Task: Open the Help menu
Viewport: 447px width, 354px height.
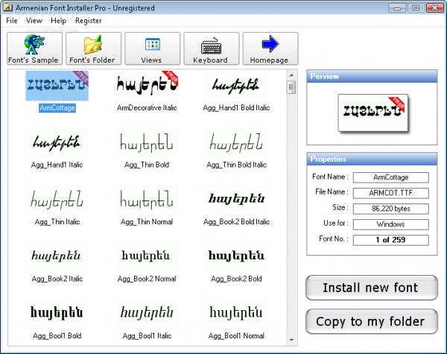Action: 58,21
